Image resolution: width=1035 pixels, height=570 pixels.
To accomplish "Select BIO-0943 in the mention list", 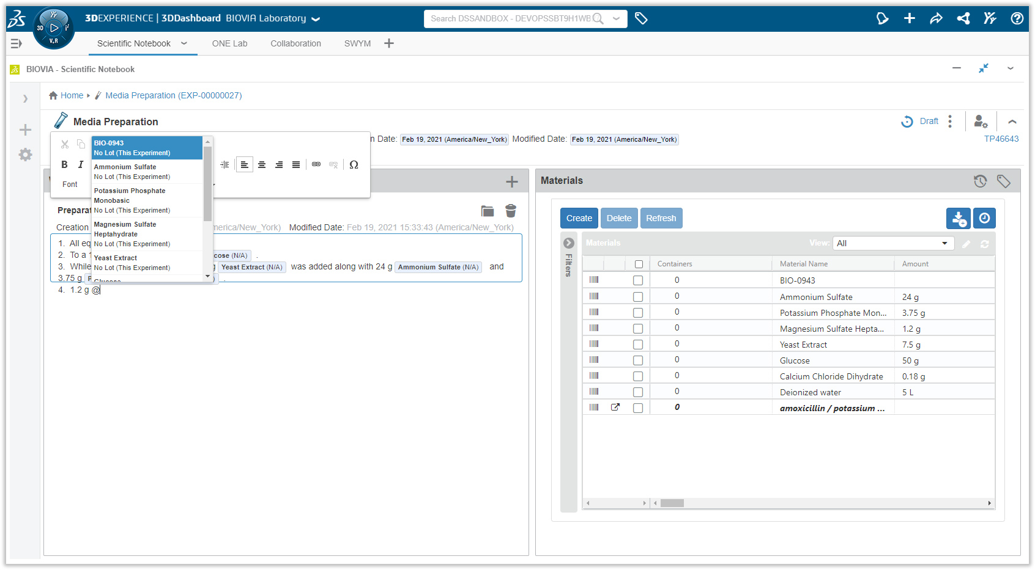I will [x=147, y=148].
